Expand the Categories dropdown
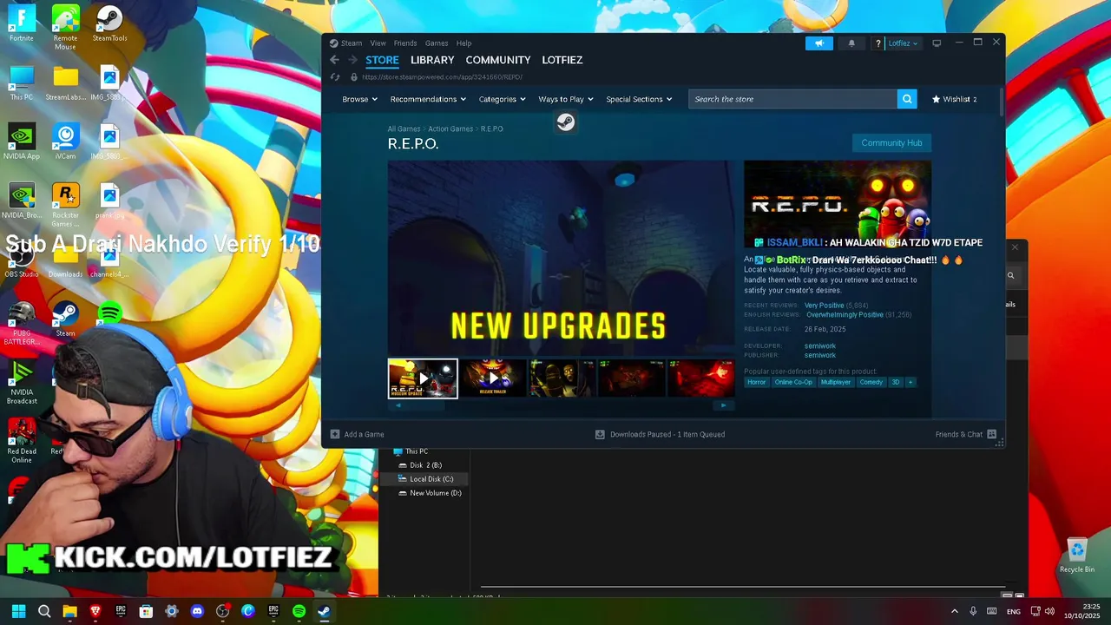 [502, 99]
